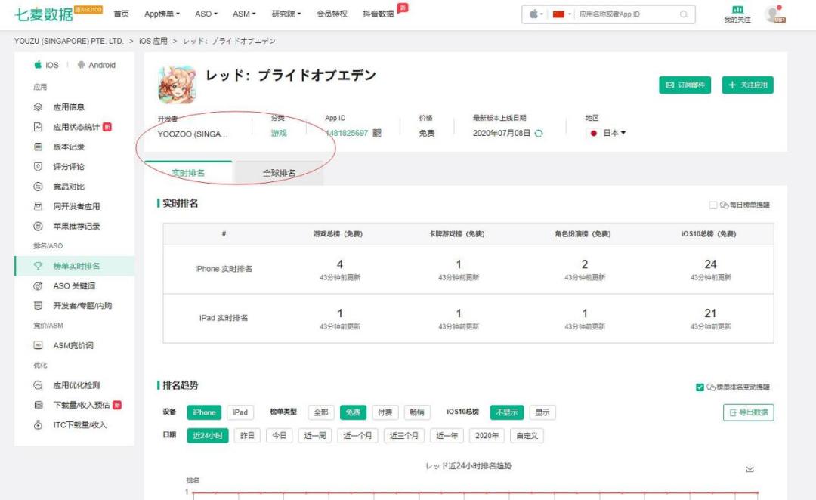The height and width of the screenshot is (500, 816).
Task: Select 畅销 chart type filter
Action: 417,412
